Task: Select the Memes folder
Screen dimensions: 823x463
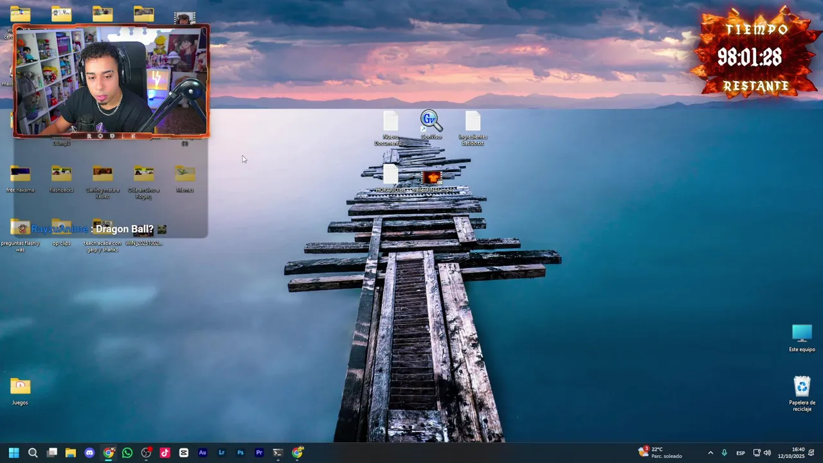Action: pos(185,179)
